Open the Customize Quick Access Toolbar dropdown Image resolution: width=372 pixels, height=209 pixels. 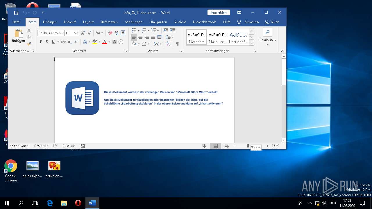pyautogui.click(x=43, y=12)
